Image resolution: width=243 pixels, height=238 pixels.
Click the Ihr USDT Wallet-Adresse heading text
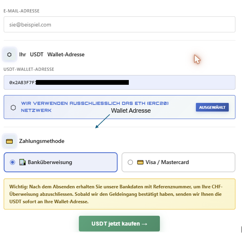pyautogui.click(x=52, y=54)
